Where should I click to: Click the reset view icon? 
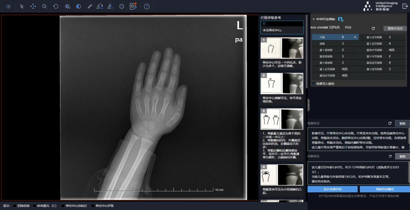tap(56, 6)
